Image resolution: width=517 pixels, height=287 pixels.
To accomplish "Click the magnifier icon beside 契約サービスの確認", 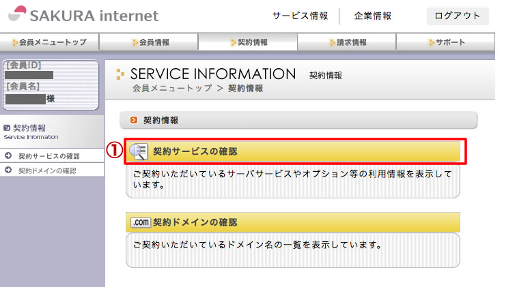I will click(139, 151).
